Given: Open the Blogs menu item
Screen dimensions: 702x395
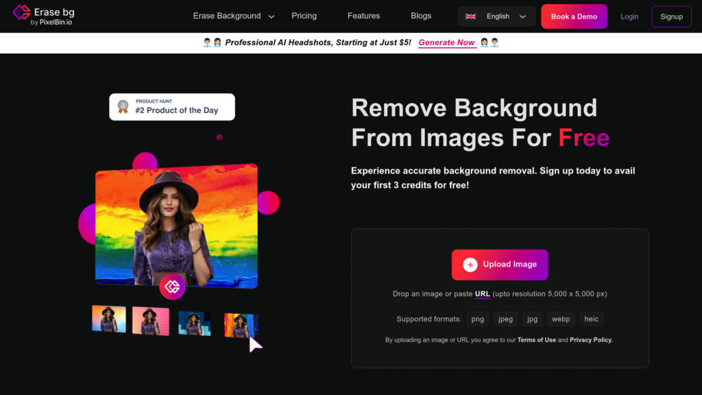Looking at the screenshot, I should pyautogui.click(x=421, y=16).
